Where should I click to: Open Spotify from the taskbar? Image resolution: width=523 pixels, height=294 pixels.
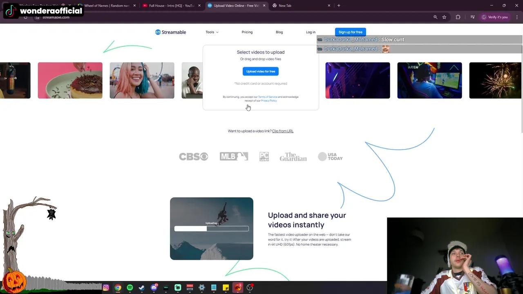coord(130,287)
